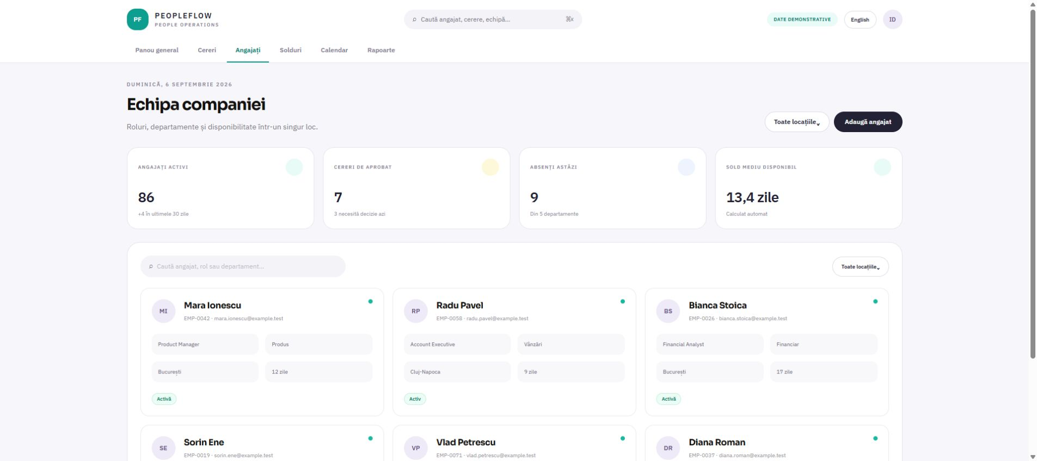Click the 9 zile balance on Radu Pavel's card

pos(571,372)
